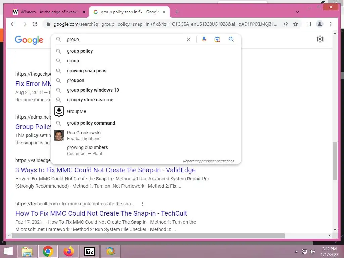Open the tab search dropdown chevron
344x258 pixels.
[297, 12]
